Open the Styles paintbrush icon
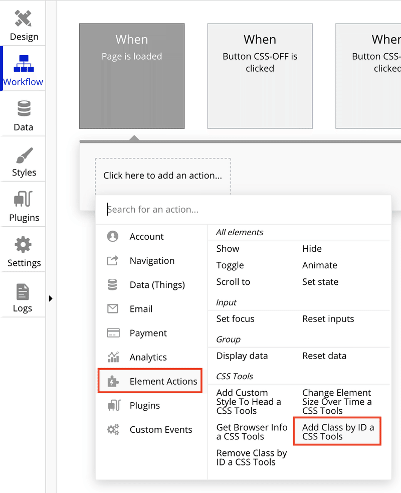Image resolution: width=401 pixels, height=493 pixels. click(x=24, y=155)
